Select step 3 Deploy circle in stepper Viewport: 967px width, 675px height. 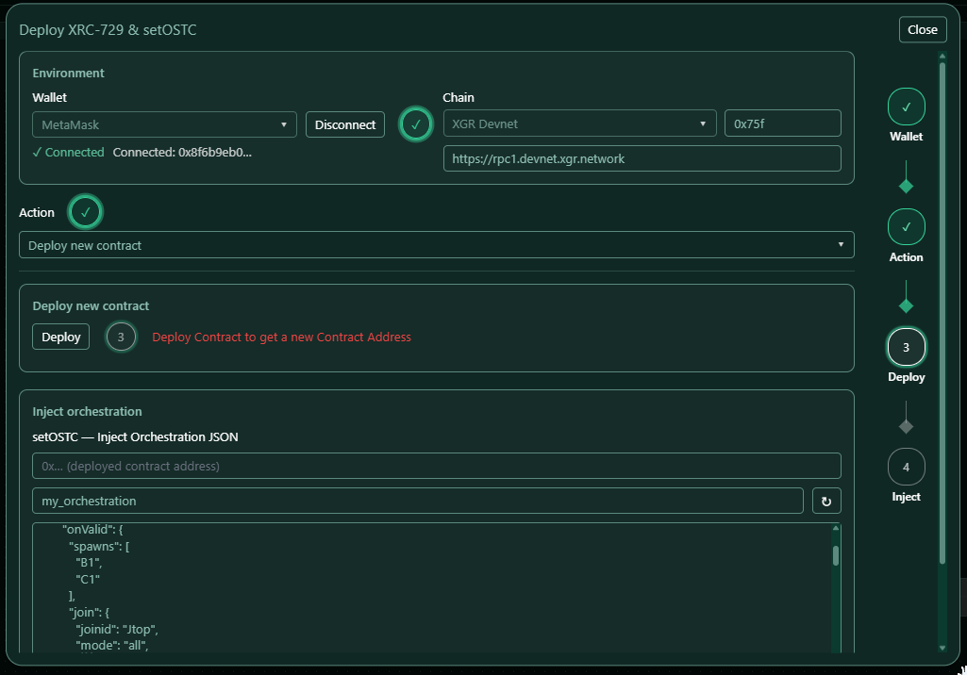tap(906, 347)
